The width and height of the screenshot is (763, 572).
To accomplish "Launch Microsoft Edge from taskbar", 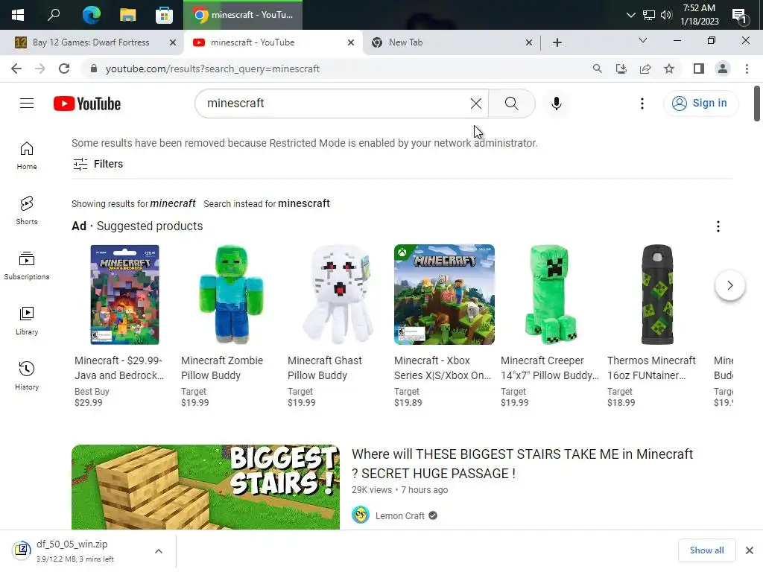I will (x=91, y=15).
